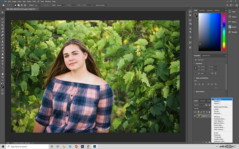Image resolution: width=239 pixels, height=149 pixels.
Task: Click the Feather input field
Action: click(38, 5)
